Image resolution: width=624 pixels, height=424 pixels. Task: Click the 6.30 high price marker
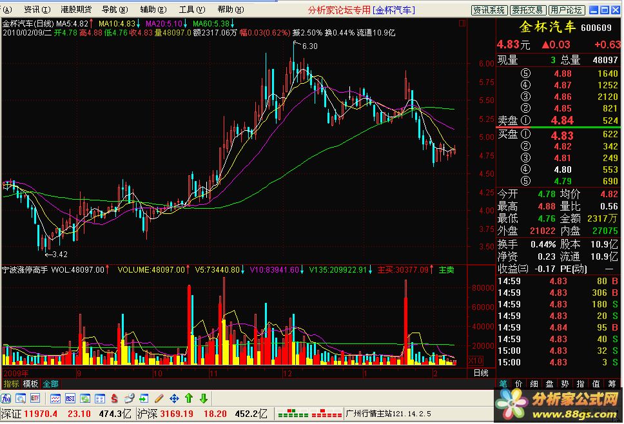pos(309,46)
